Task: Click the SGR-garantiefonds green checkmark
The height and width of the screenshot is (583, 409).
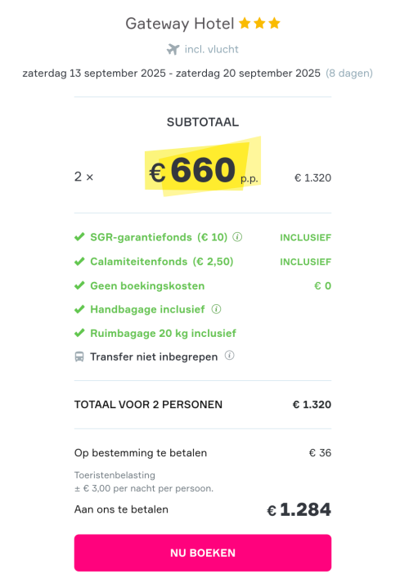Action: pyautogui.click(x=79, y=237)
